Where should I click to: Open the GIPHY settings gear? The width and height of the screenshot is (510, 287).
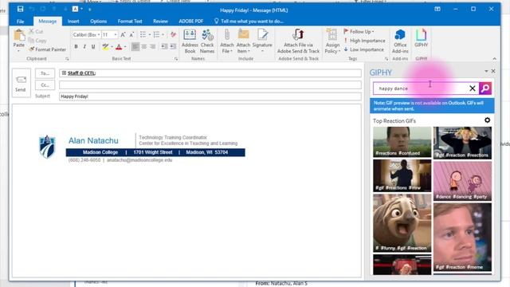point(487,120)
